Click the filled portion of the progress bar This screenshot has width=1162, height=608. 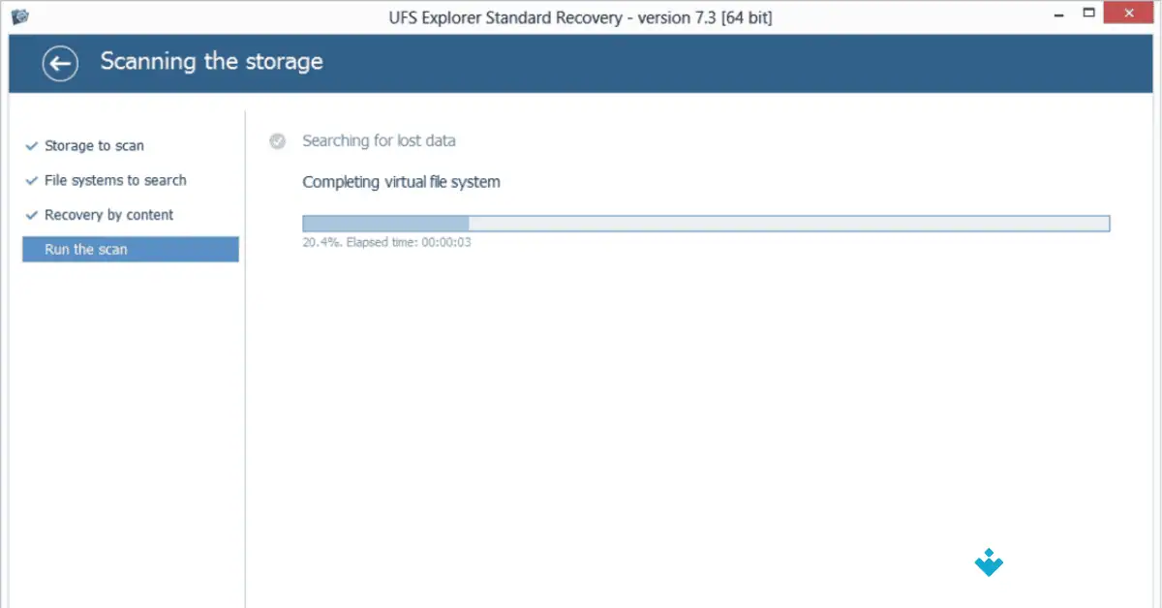(387, 223)
